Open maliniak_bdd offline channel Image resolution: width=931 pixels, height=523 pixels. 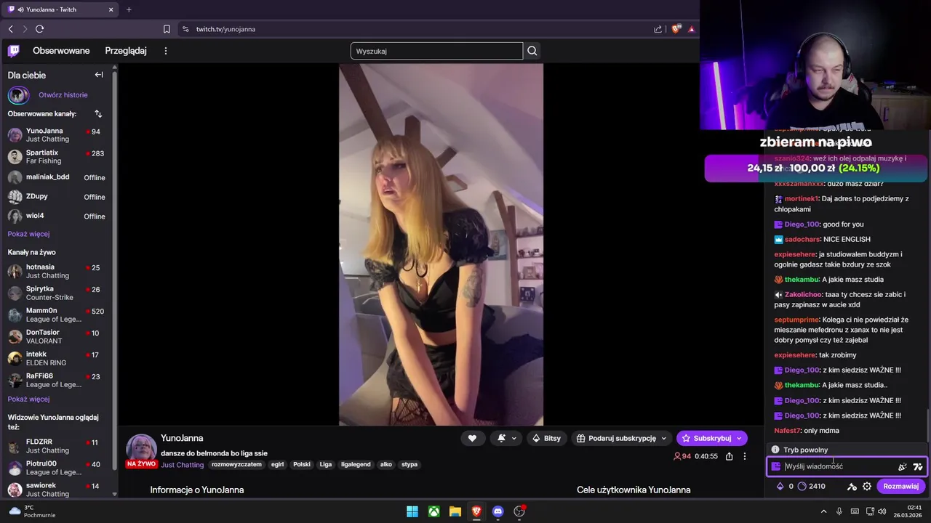pyautogui.click(x=57, y=177)
